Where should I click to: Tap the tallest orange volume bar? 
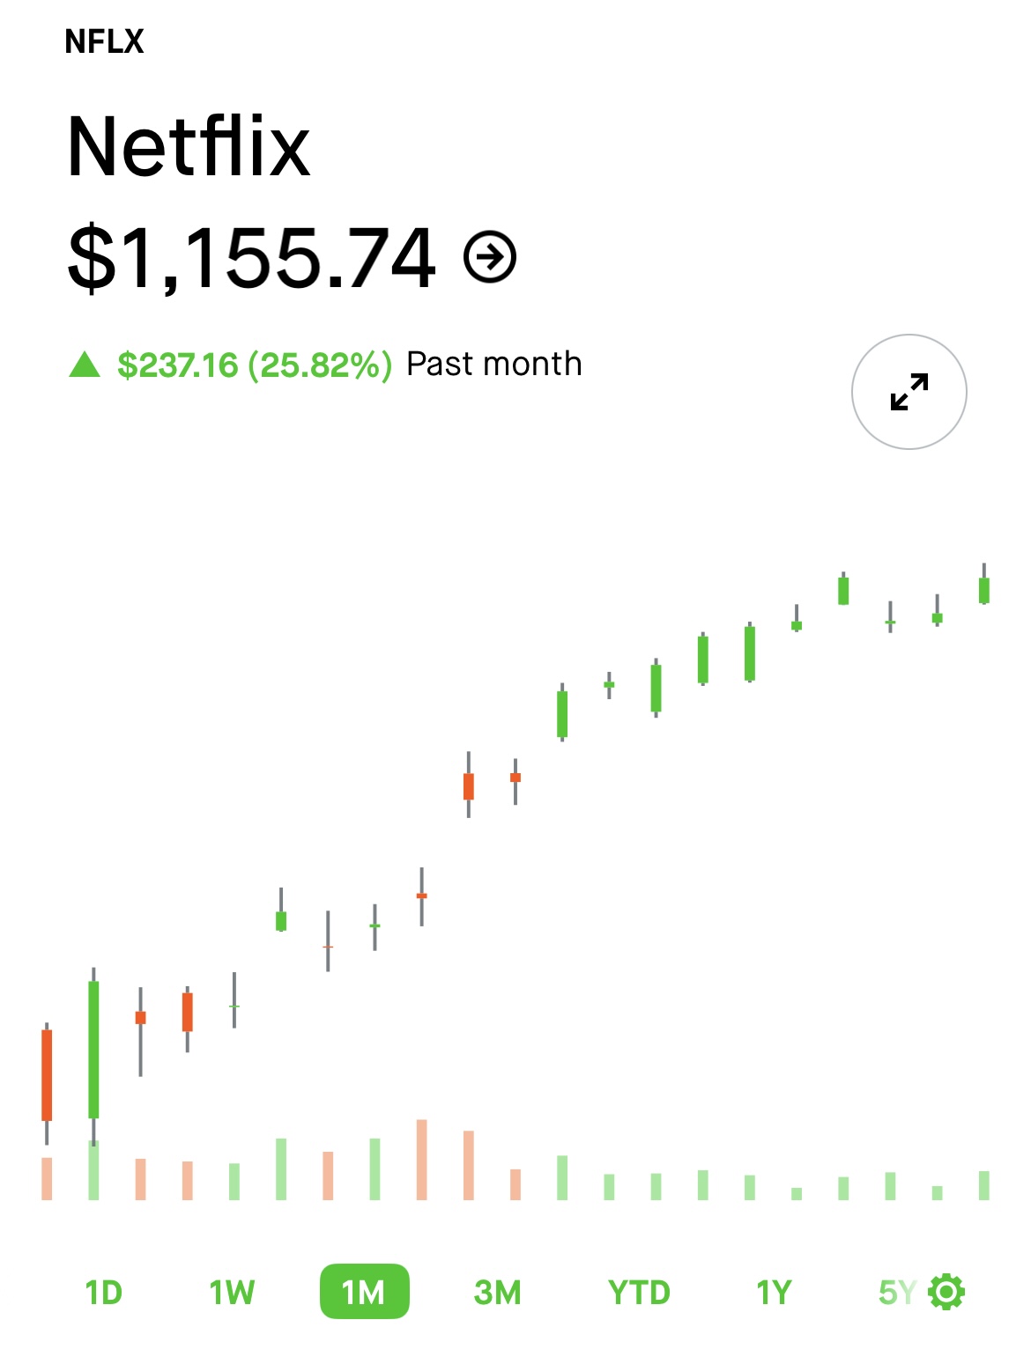tap(421, 1160)
